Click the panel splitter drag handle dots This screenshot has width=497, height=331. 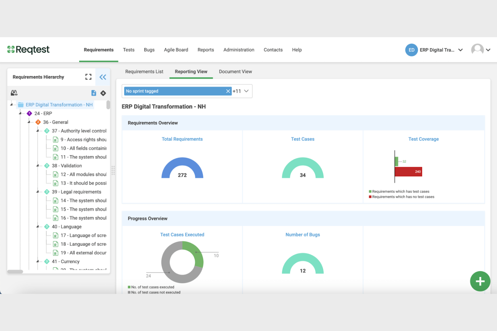pos(113,170)
